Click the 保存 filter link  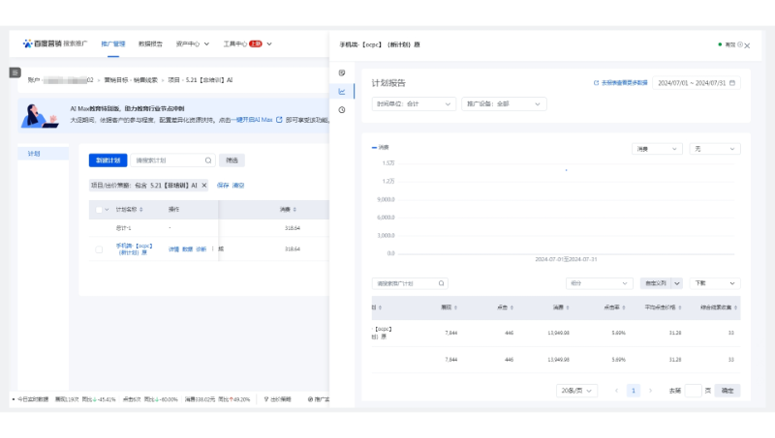223,186
